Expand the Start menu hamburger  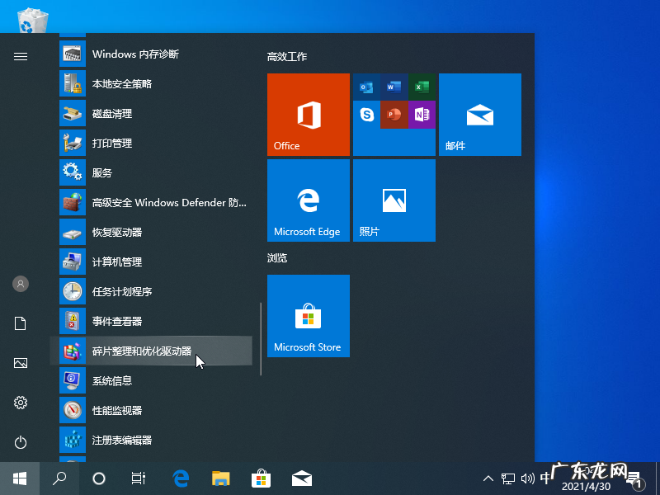20,56
